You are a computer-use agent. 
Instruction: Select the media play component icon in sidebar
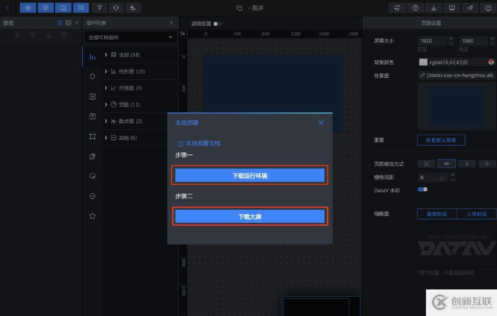point(92,97)
